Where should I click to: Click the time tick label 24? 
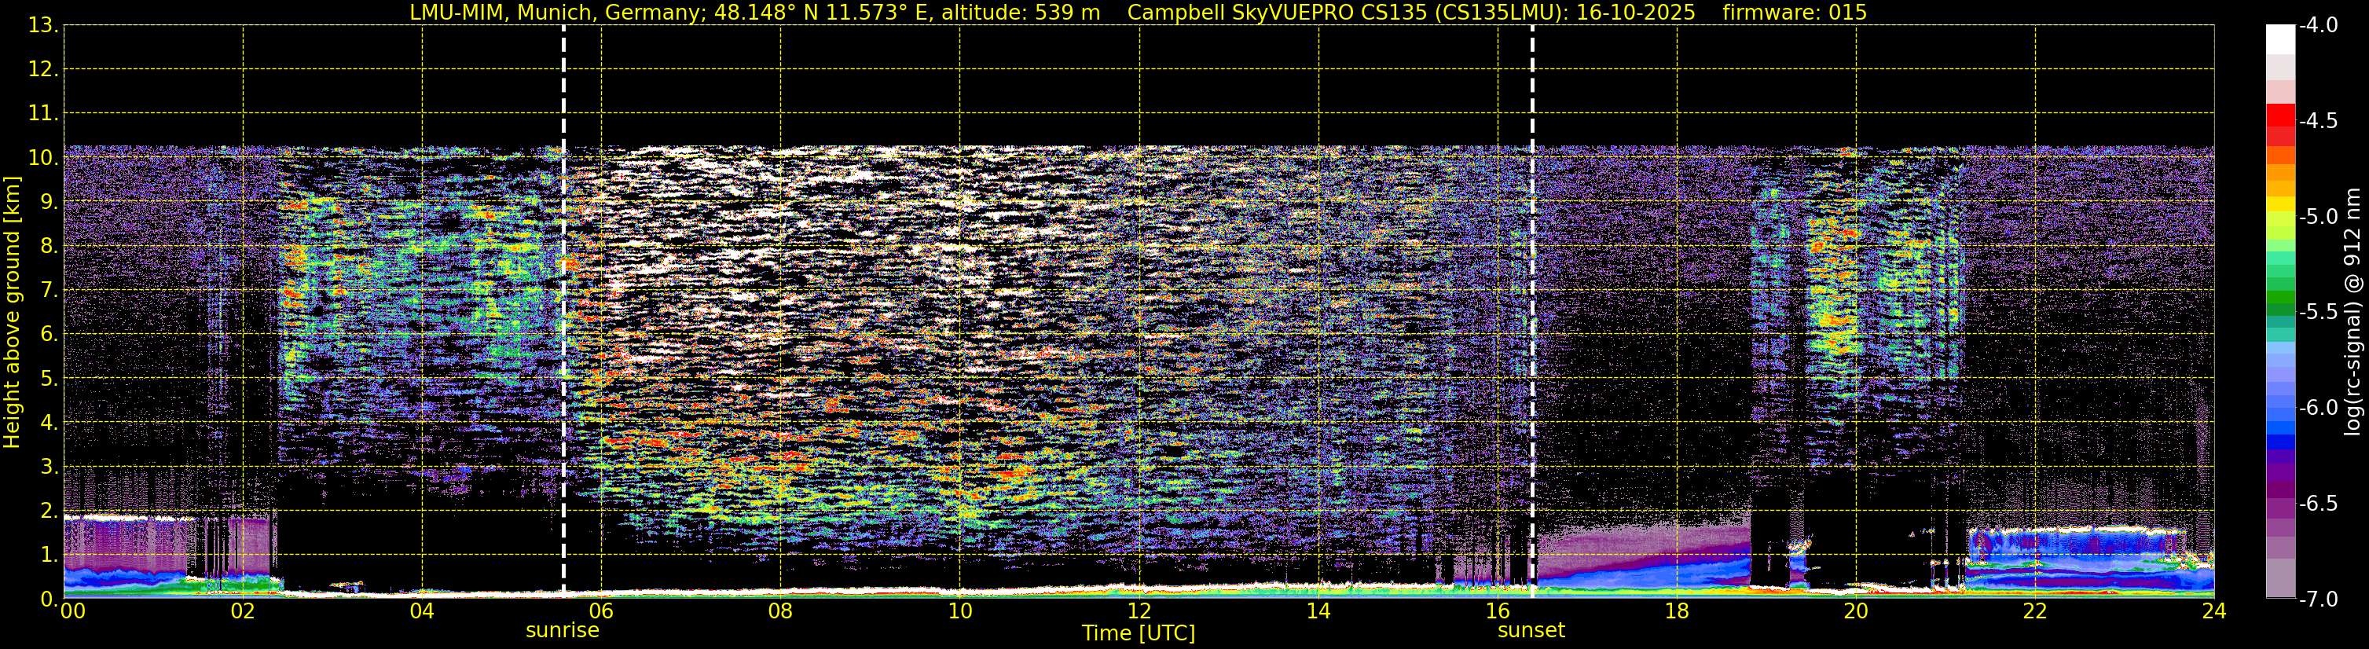2214,611
